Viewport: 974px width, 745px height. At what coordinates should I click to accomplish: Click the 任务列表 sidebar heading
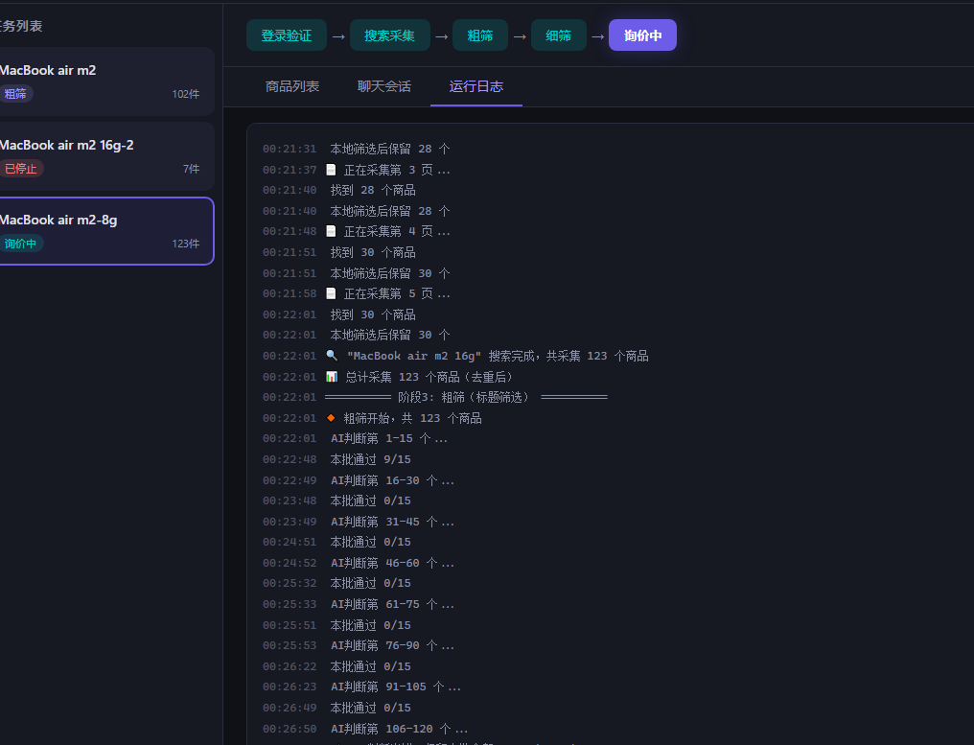[21, 26]
